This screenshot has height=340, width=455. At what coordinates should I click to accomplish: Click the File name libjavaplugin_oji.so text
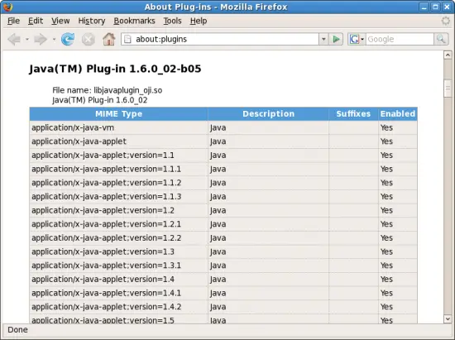(107, 90)
